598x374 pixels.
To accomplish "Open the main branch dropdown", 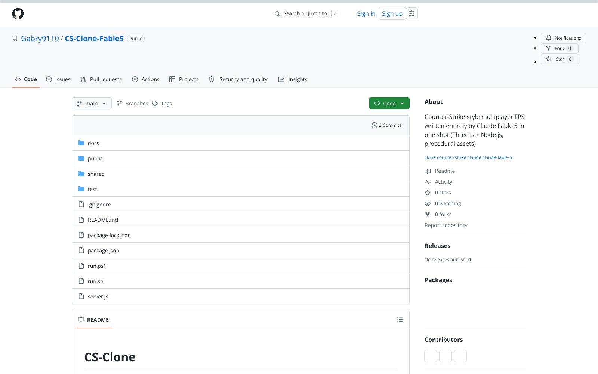I will click(92, 104).
